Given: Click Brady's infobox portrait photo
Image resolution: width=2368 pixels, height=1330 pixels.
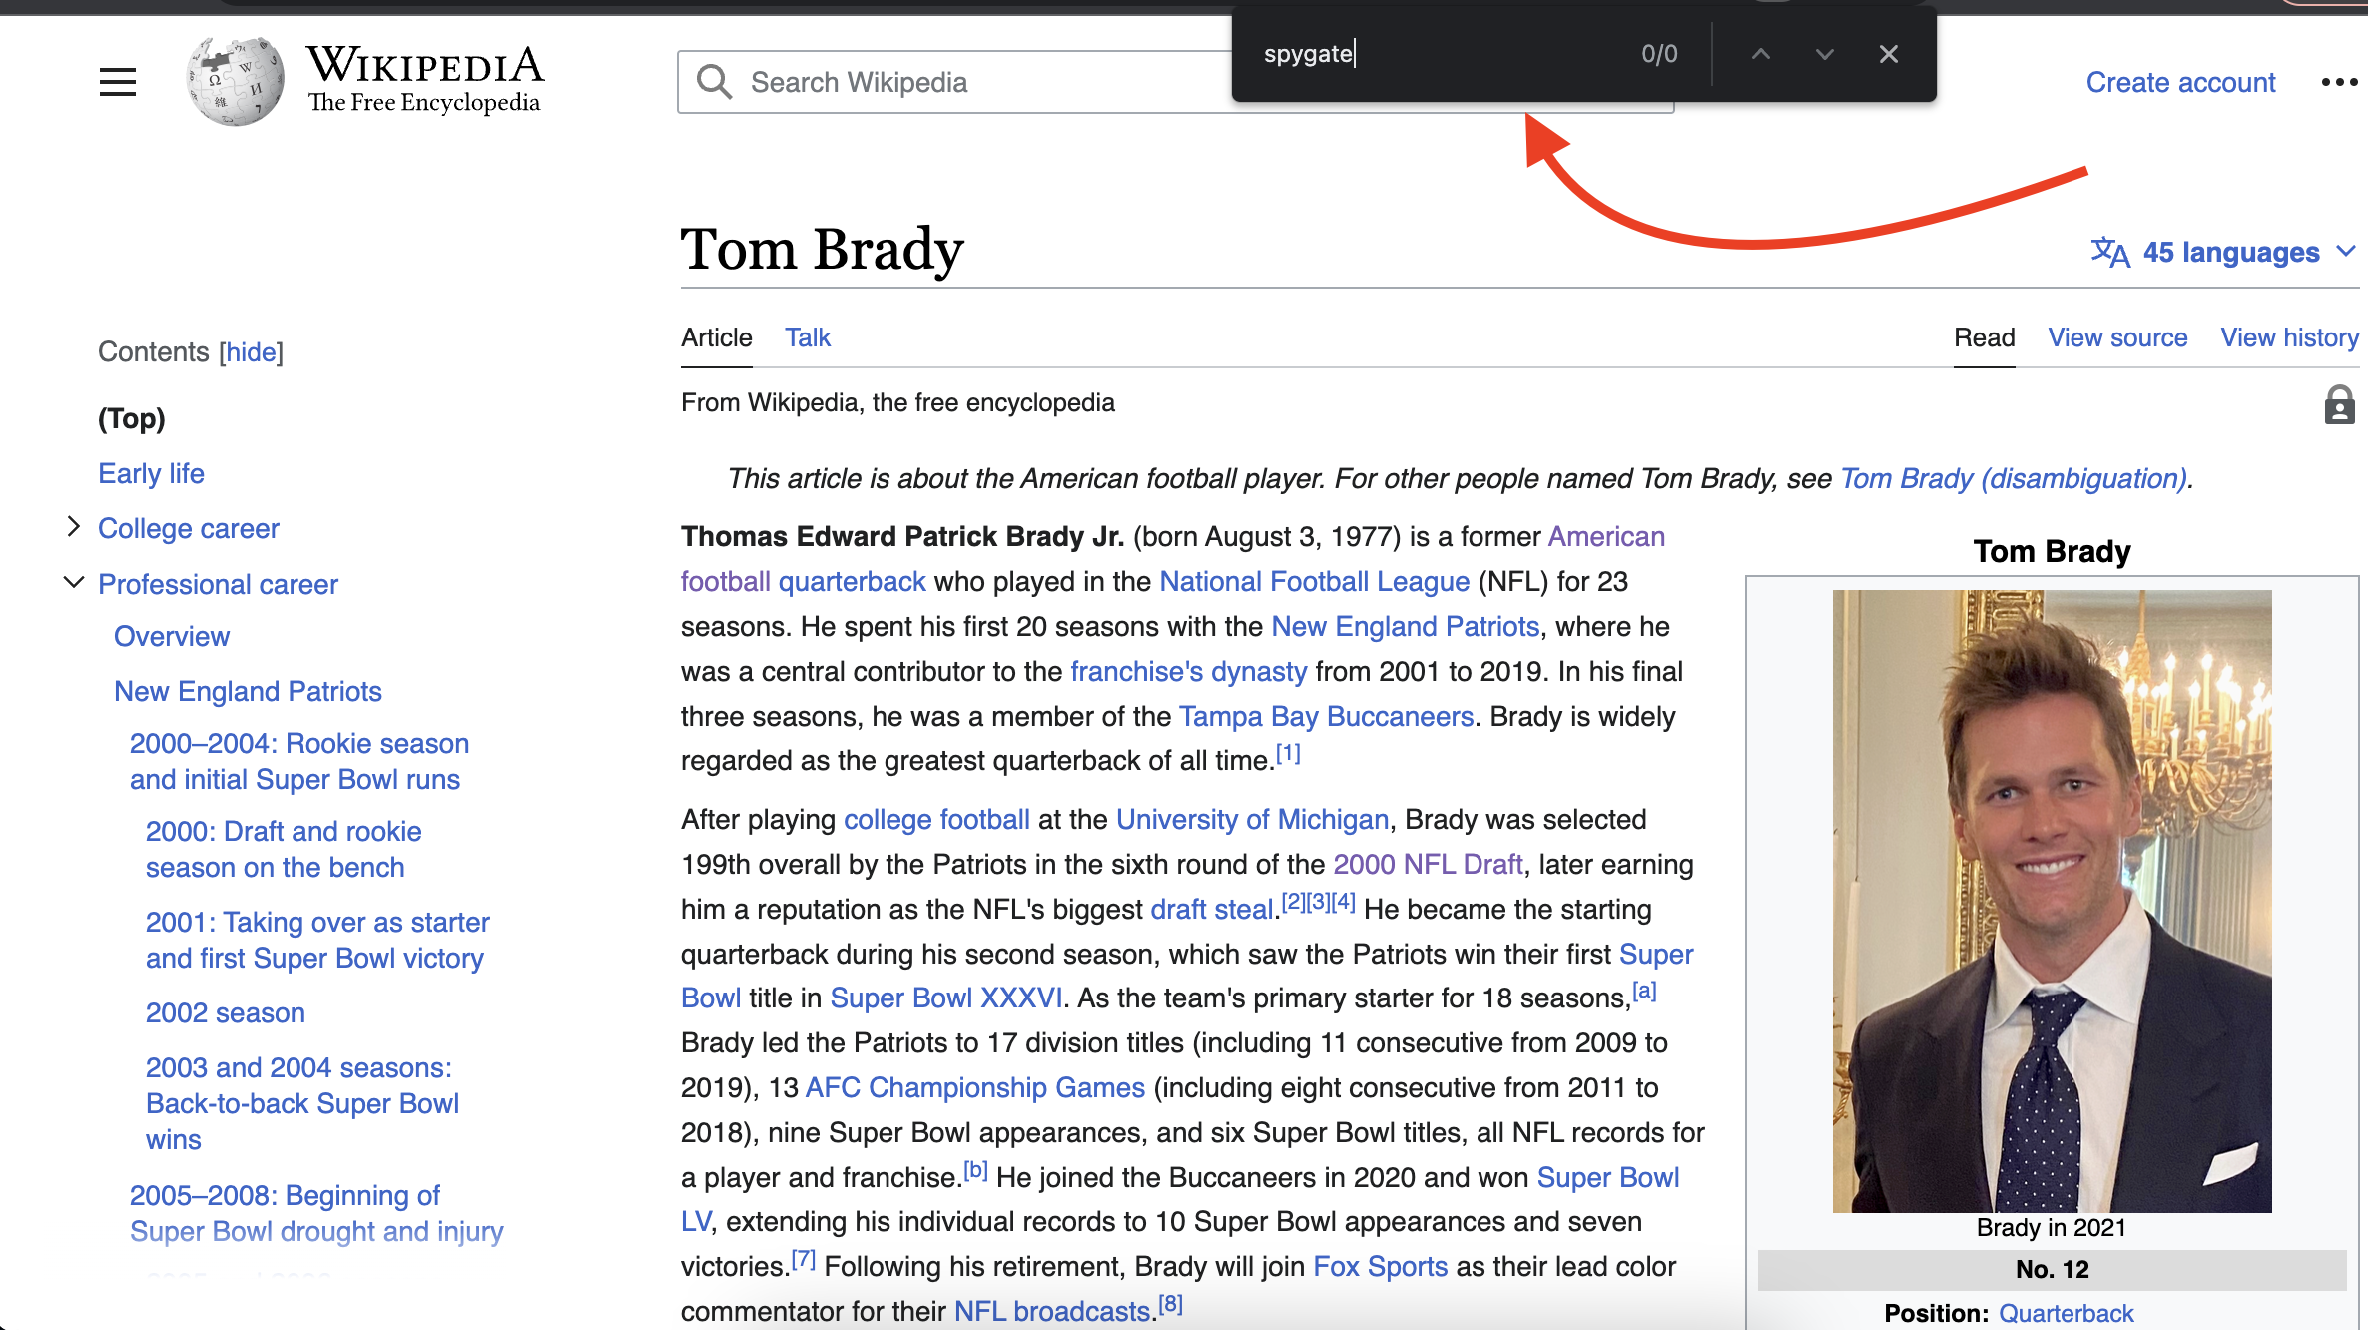Looking at the screenshot, I should point(2052,901).
